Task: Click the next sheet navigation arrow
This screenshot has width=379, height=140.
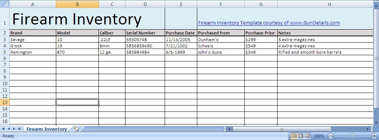Action: coord(14,129)
